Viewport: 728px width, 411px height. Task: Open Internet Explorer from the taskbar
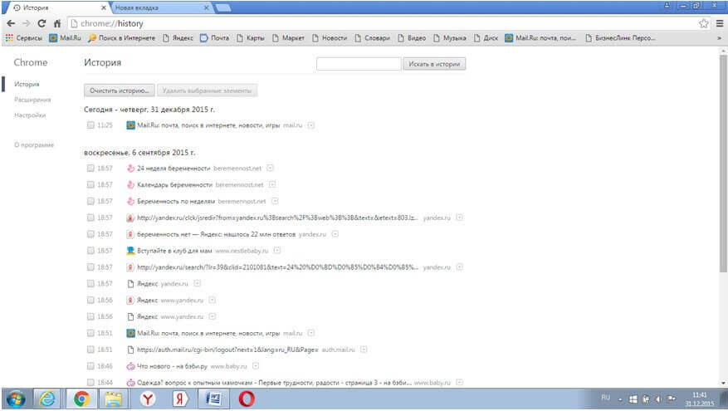pyautogui.click(x=48, y=399)
